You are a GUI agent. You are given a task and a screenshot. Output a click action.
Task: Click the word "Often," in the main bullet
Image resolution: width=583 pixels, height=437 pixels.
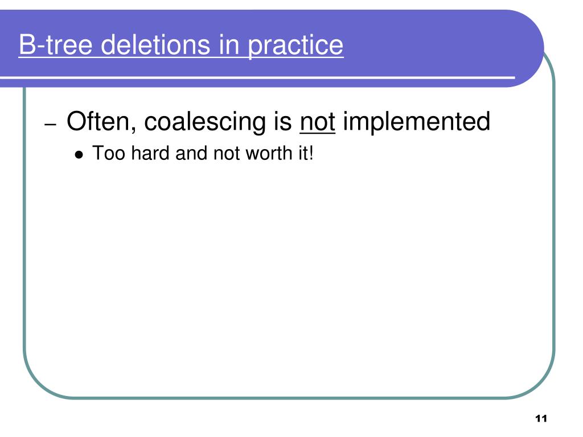pos(101,122)
